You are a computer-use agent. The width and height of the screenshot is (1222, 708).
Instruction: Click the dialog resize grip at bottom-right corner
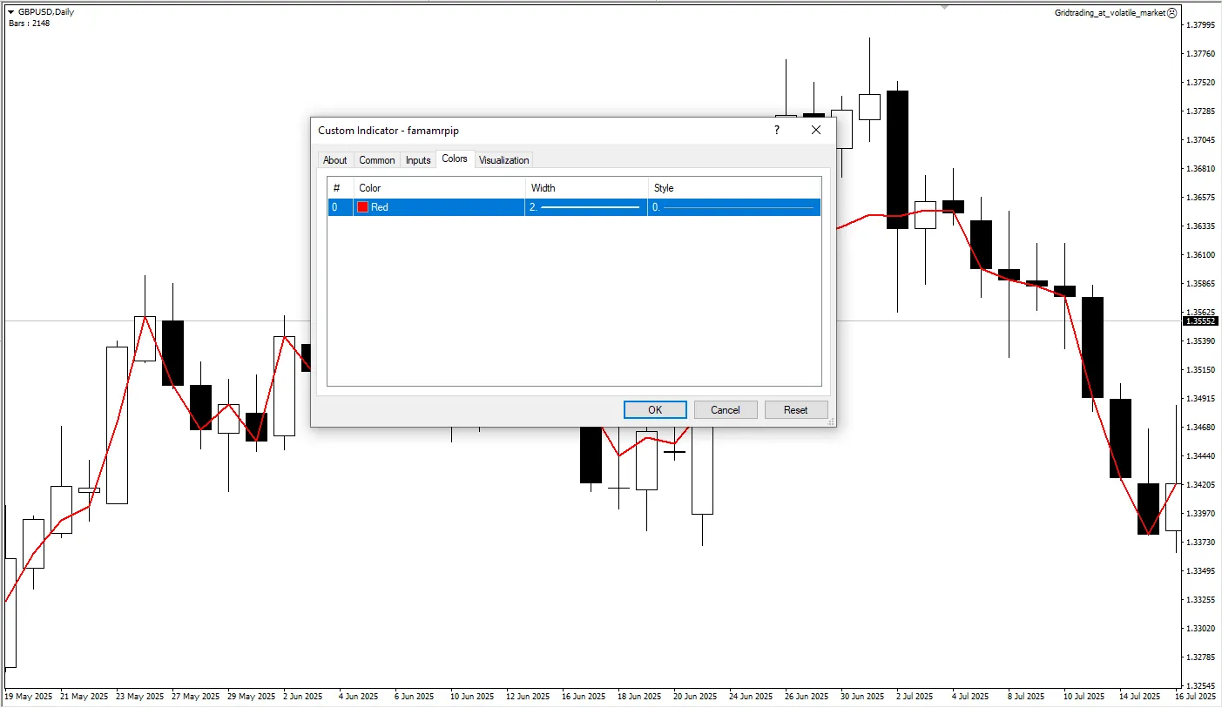831,421
